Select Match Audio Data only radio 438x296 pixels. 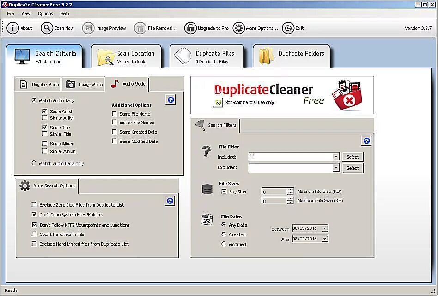tap(34, 163)
